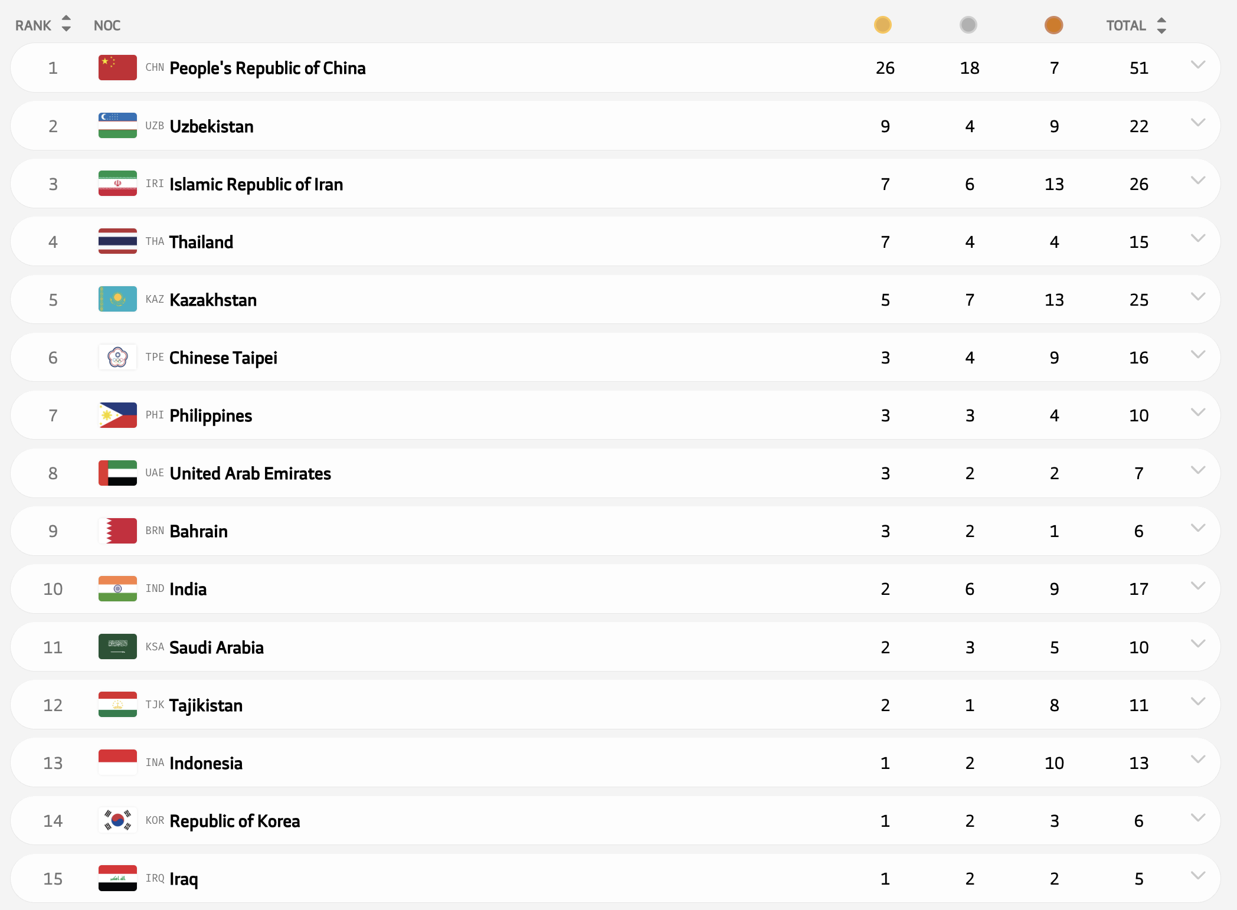Click the Uzbekistan flag icon
The image size is (1237, 910).
click(x=117, y=126)
